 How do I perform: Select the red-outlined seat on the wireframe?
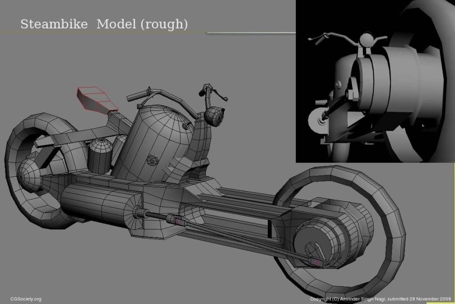tap(97, 99)
